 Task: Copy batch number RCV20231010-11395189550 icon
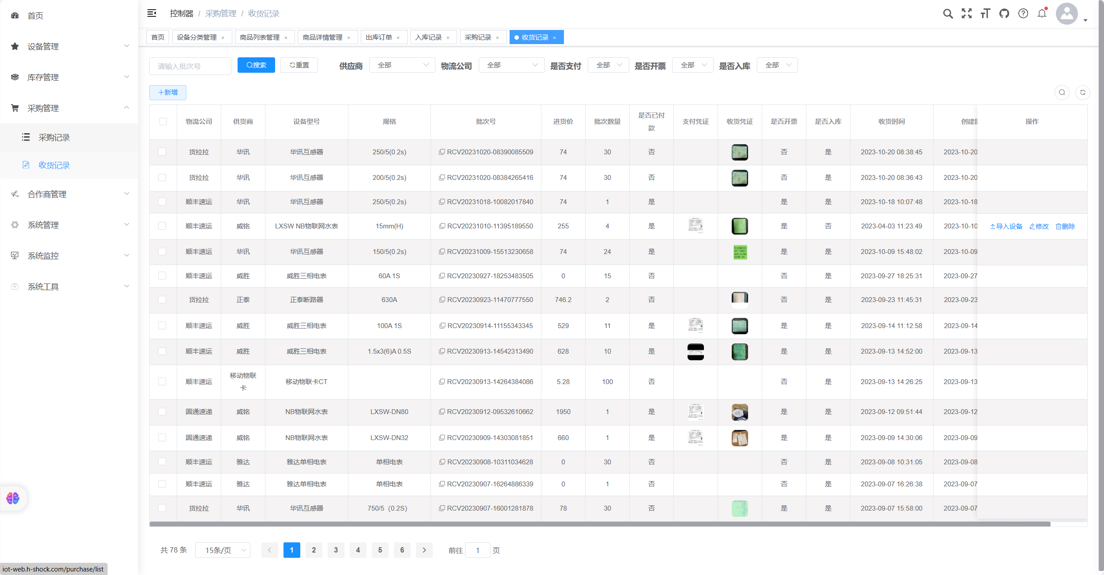pos(442,226)
